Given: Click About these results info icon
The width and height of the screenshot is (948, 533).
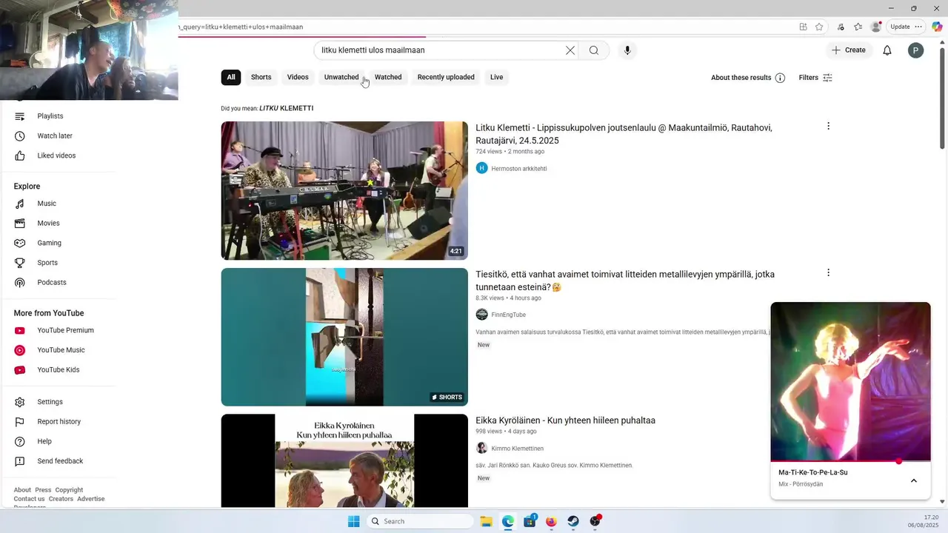Looking at the screenshot, I should pyautogui.click(x=780, y=78).
